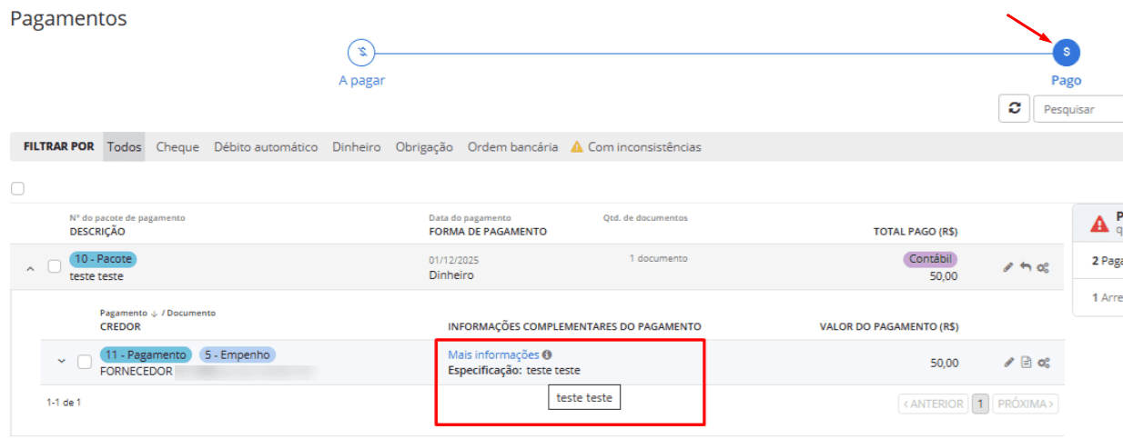Screen dimensions: 1123x439
Task: Click the PRÓXIMA pagination button
Action: pos(1026,404)
